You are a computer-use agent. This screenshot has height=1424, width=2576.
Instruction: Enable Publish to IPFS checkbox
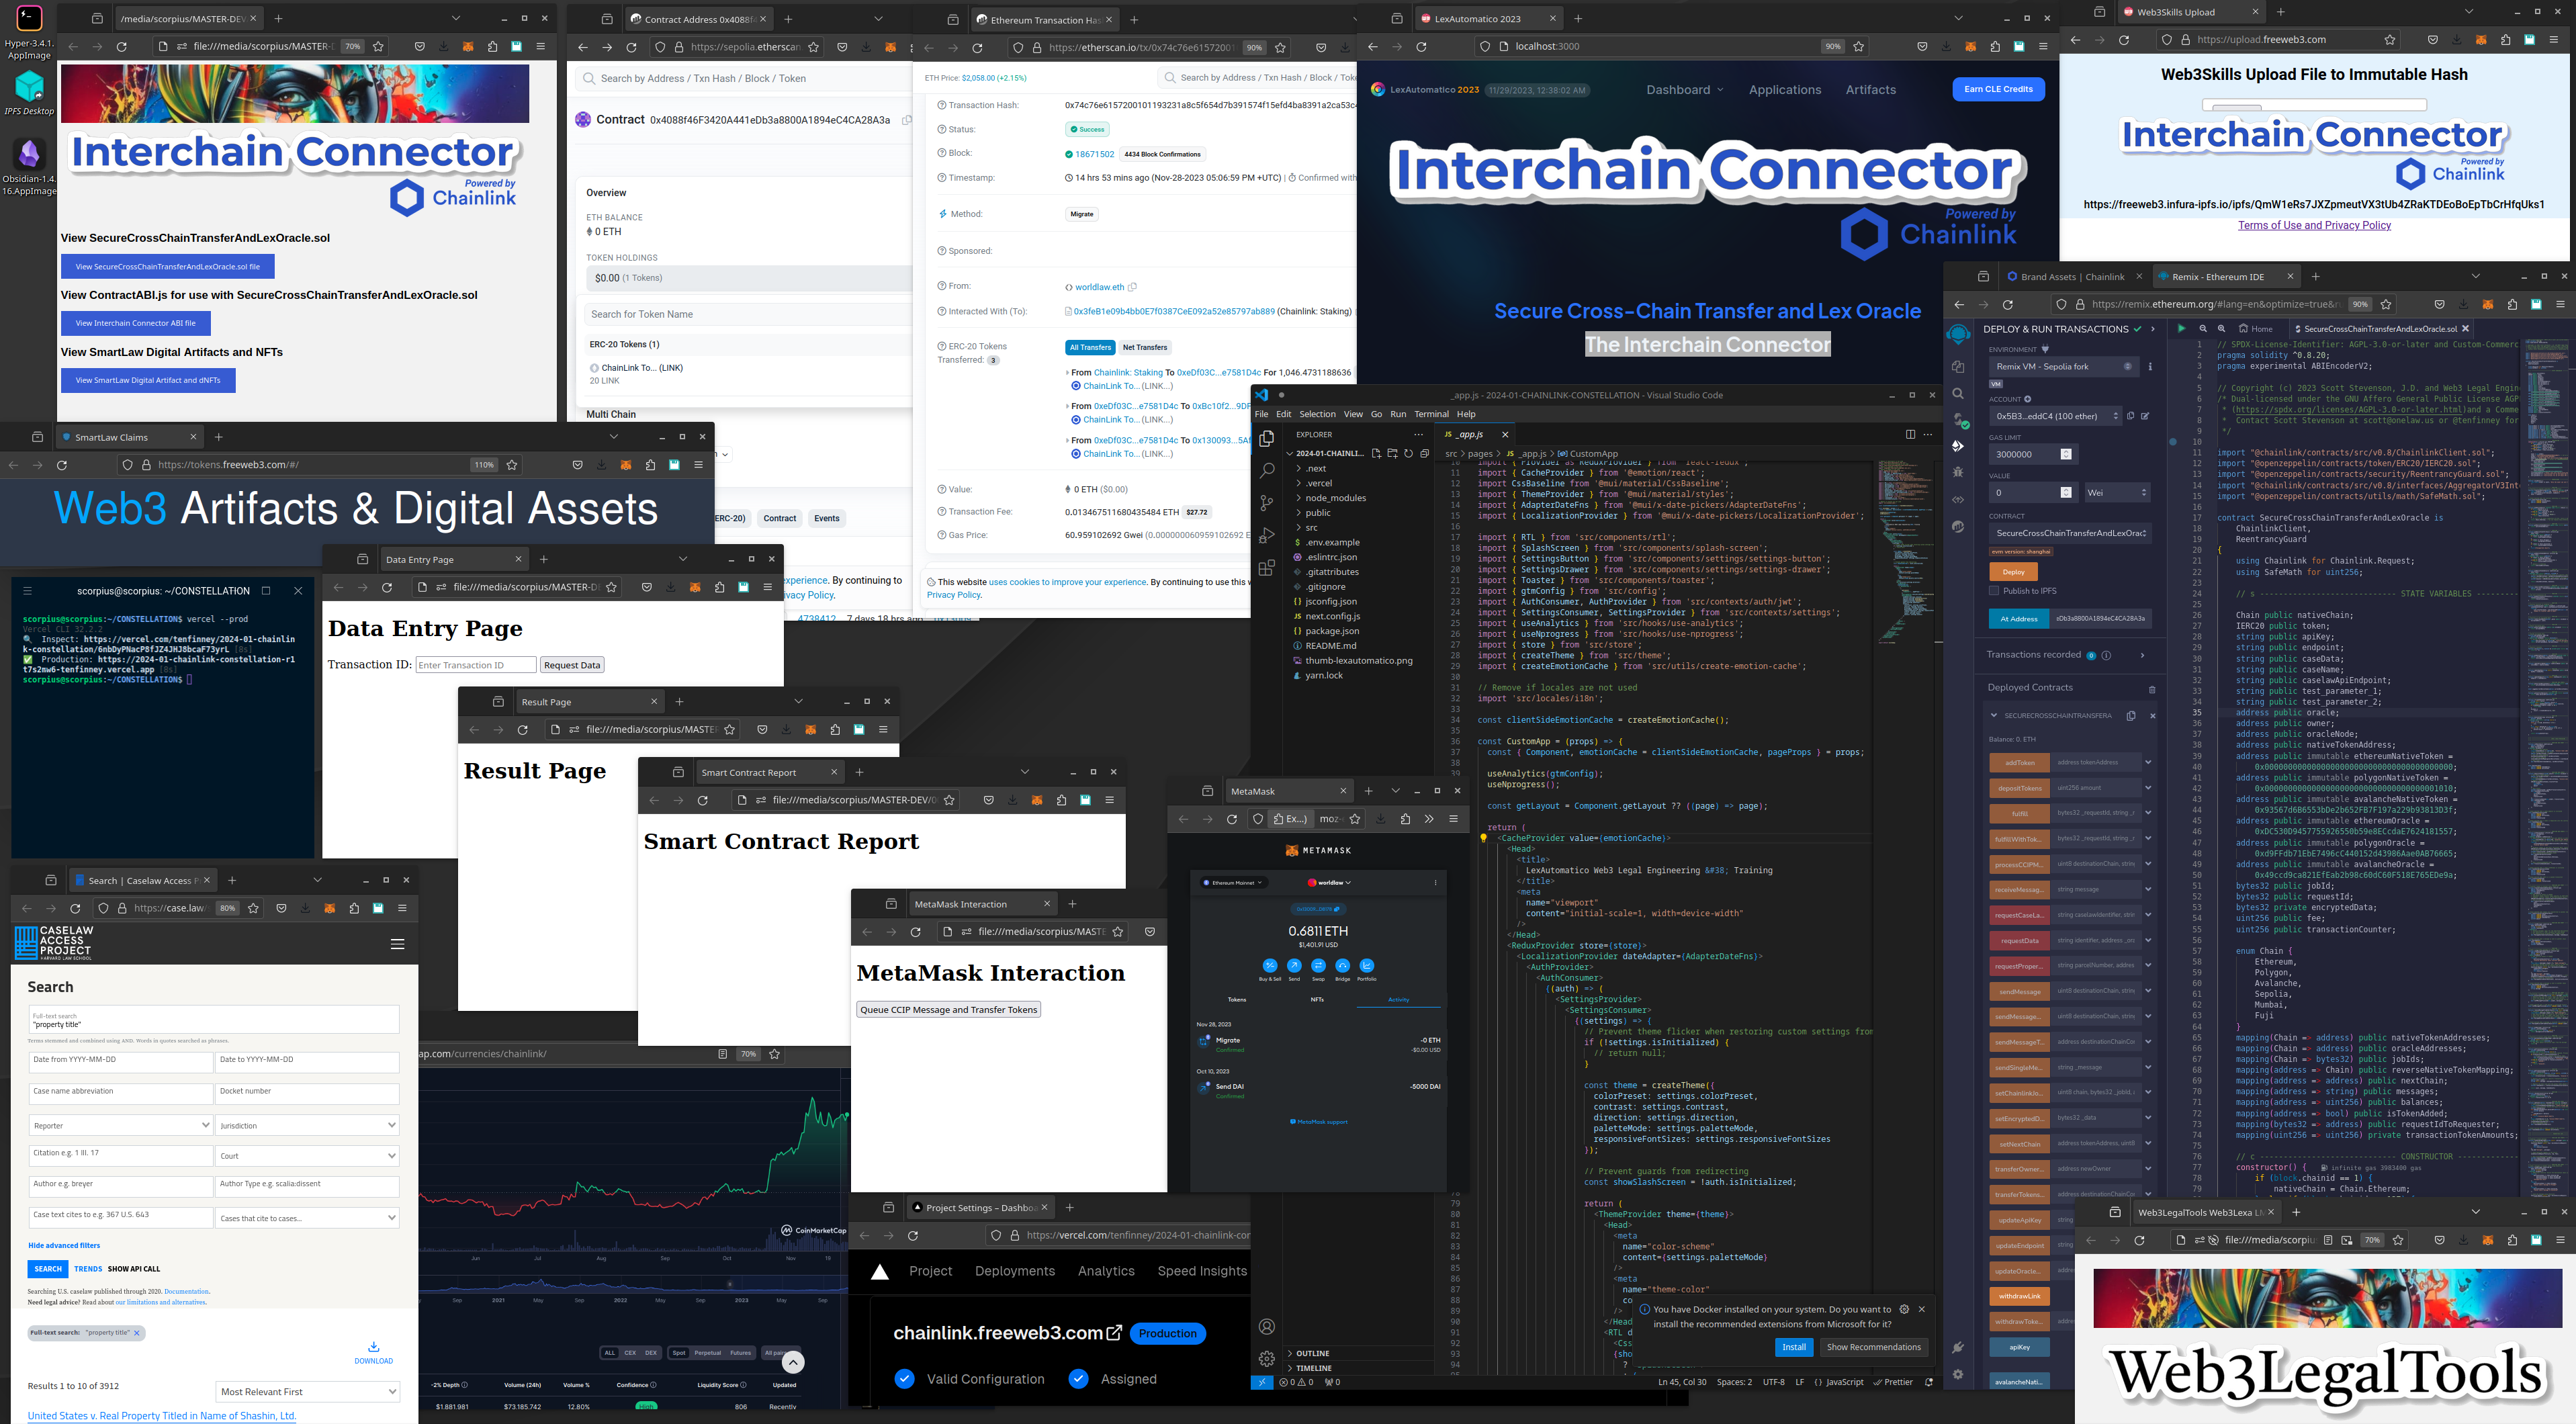click(x=1994, y=591)
